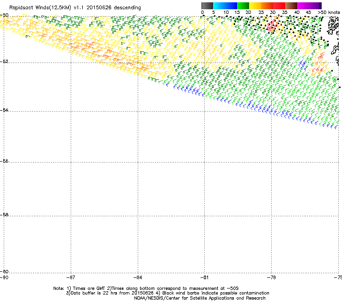Click the '-54' latitude axis label
342x301 pixels.
point(4,110)
